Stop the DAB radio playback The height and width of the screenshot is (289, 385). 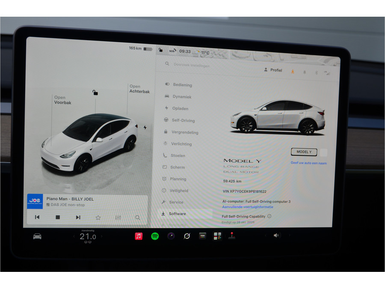click(58, 217)
